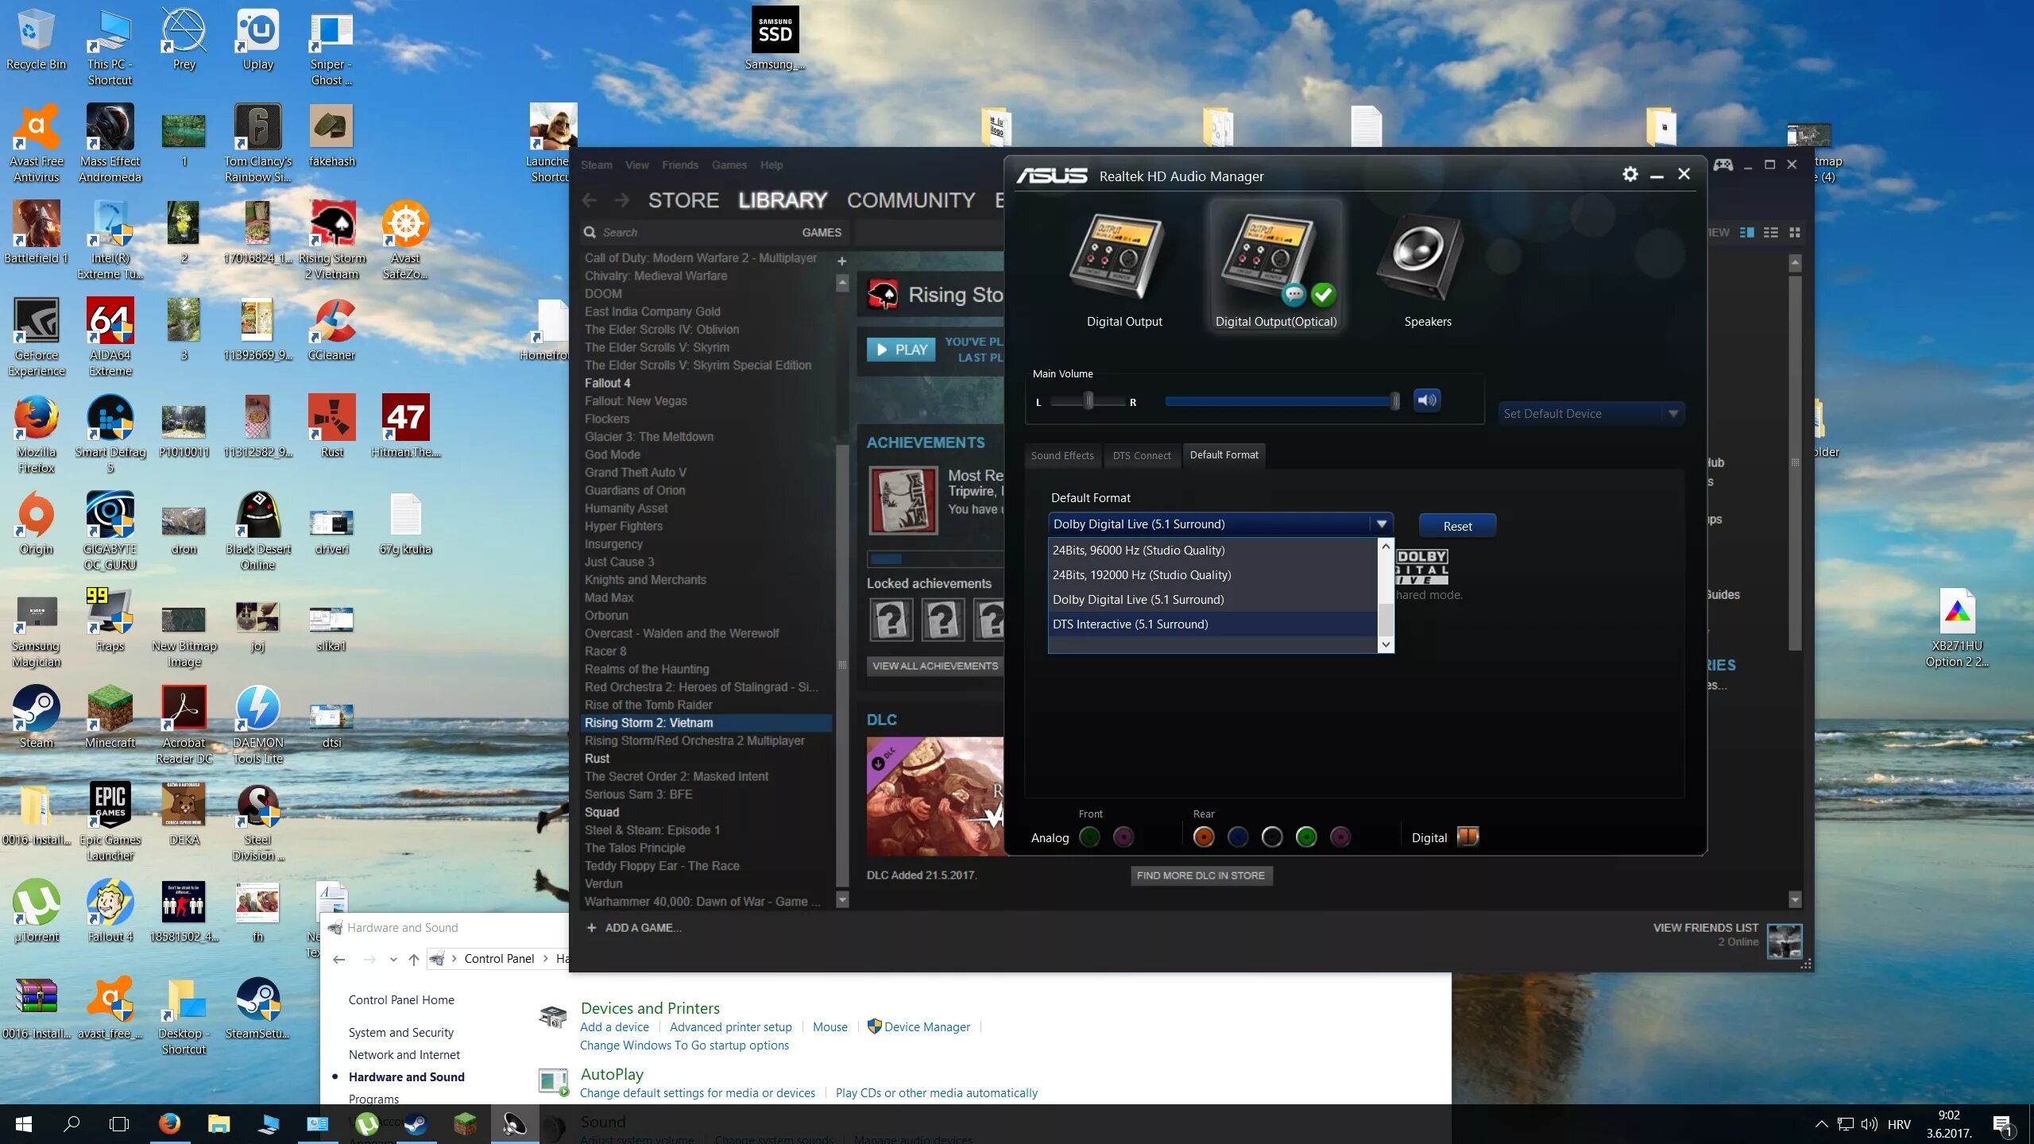Select the Digital Output device icon
Viewport: 2034px width, 1144px height.
[x=1116, y=265]
